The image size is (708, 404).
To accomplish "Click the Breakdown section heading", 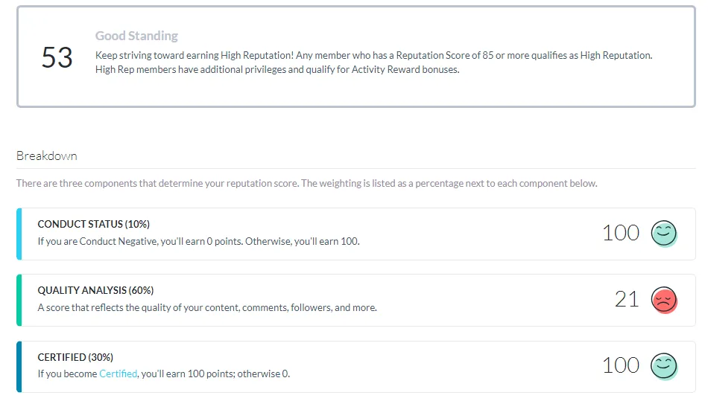I will click(x=47, y=156).
